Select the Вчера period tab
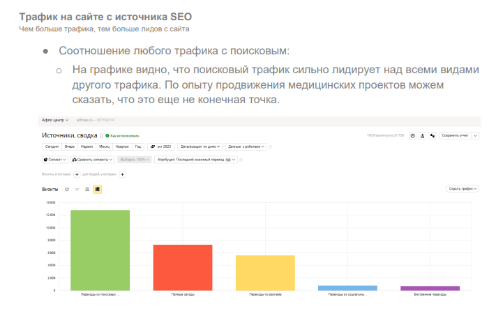496x311 pixels. click(x=70, y=146)
